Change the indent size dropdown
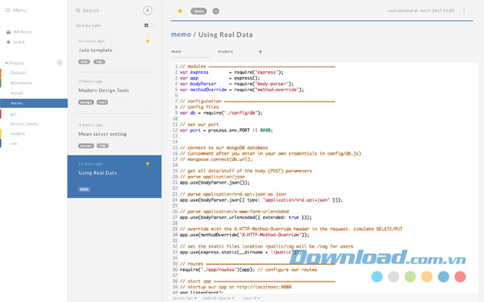The height and width of the screenshot is (302, 484). click(253, 298)
